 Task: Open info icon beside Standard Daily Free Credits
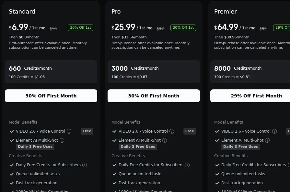click(x=85, y=165)
